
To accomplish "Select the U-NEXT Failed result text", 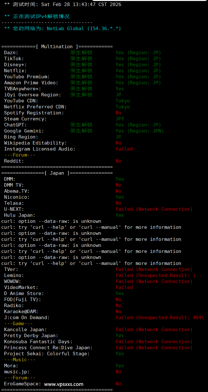I will coord(154,209).
